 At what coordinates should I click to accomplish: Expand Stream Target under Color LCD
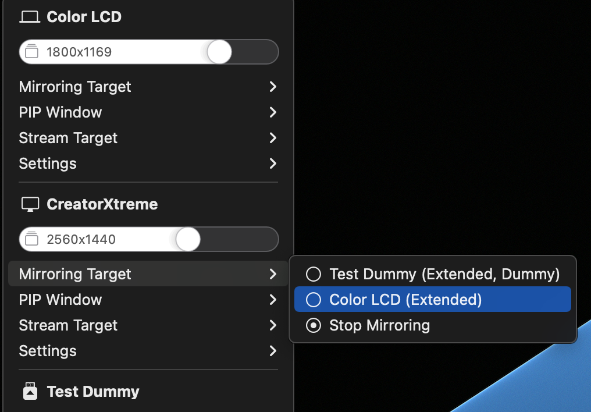coord(68,138)
